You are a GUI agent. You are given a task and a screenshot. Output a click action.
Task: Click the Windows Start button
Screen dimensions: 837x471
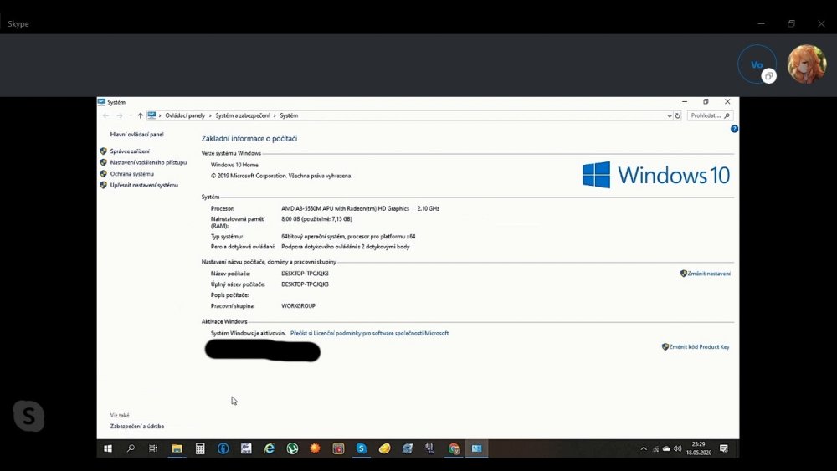pyautogui.click(x=108, y=448)
